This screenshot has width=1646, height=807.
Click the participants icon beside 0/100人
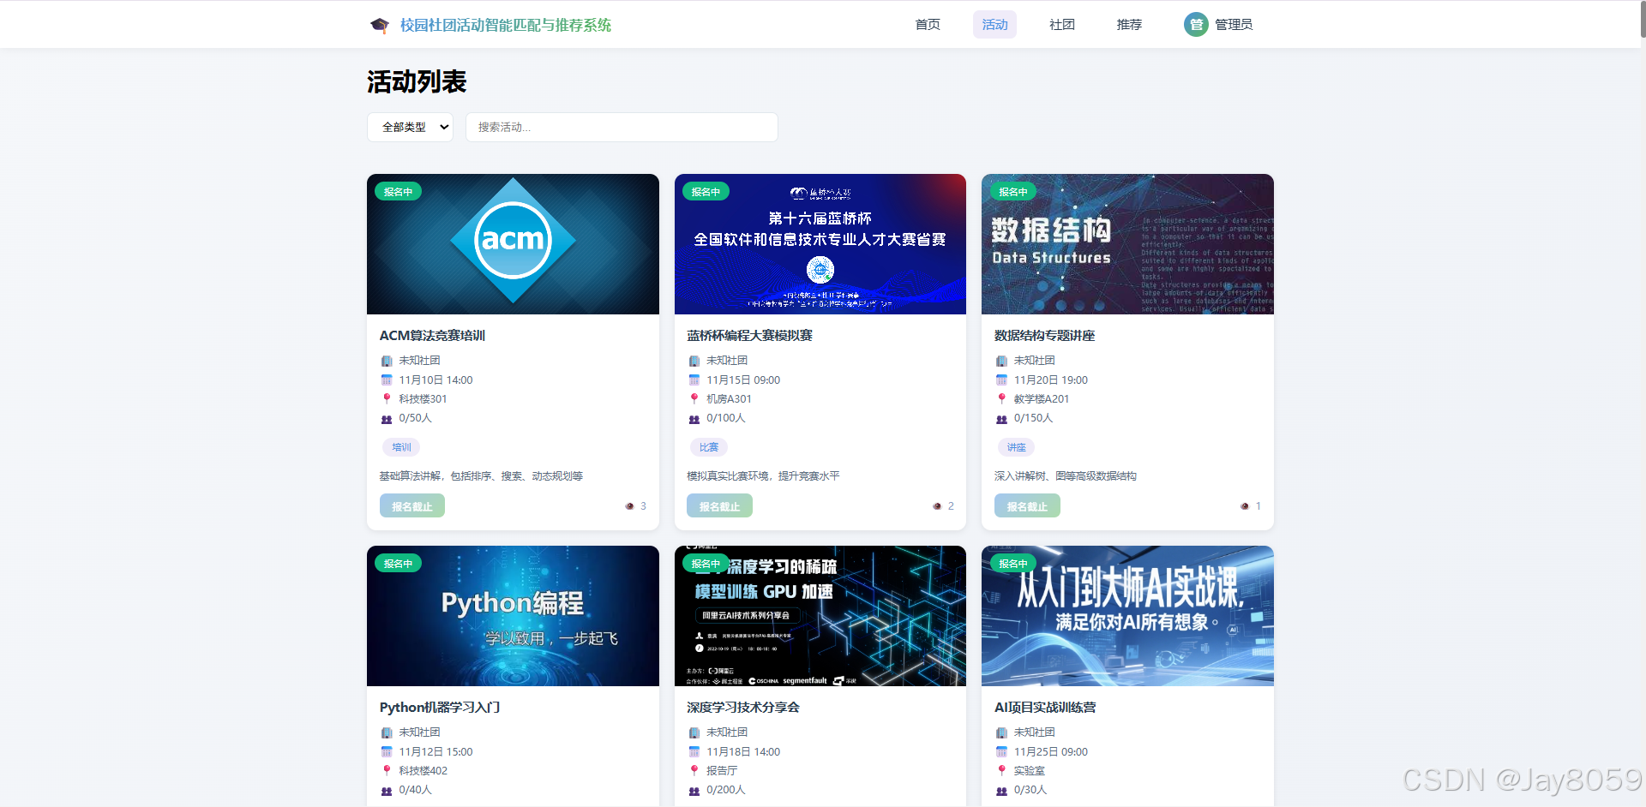pos(694,419)
